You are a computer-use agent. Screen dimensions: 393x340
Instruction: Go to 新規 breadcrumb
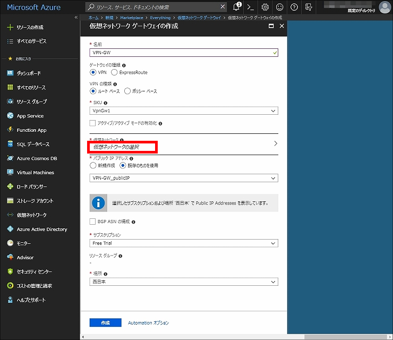coord(109,18)
